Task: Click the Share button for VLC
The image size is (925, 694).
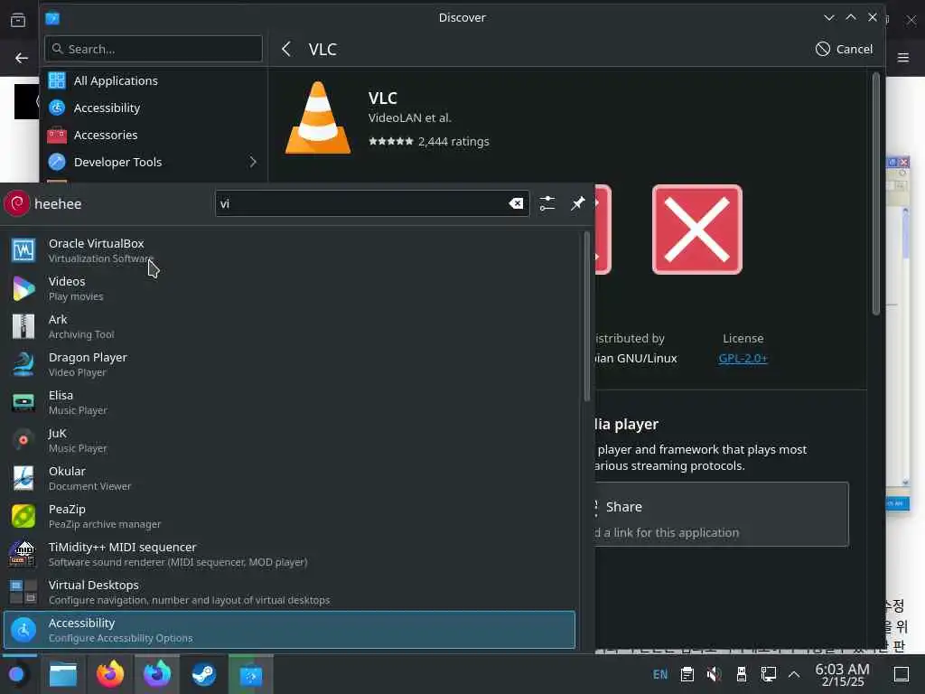Action: coord(722,514)
